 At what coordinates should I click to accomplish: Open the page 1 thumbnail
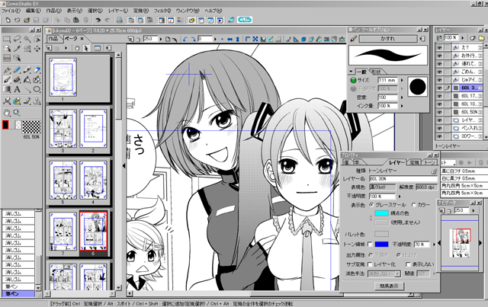(63, 77)
